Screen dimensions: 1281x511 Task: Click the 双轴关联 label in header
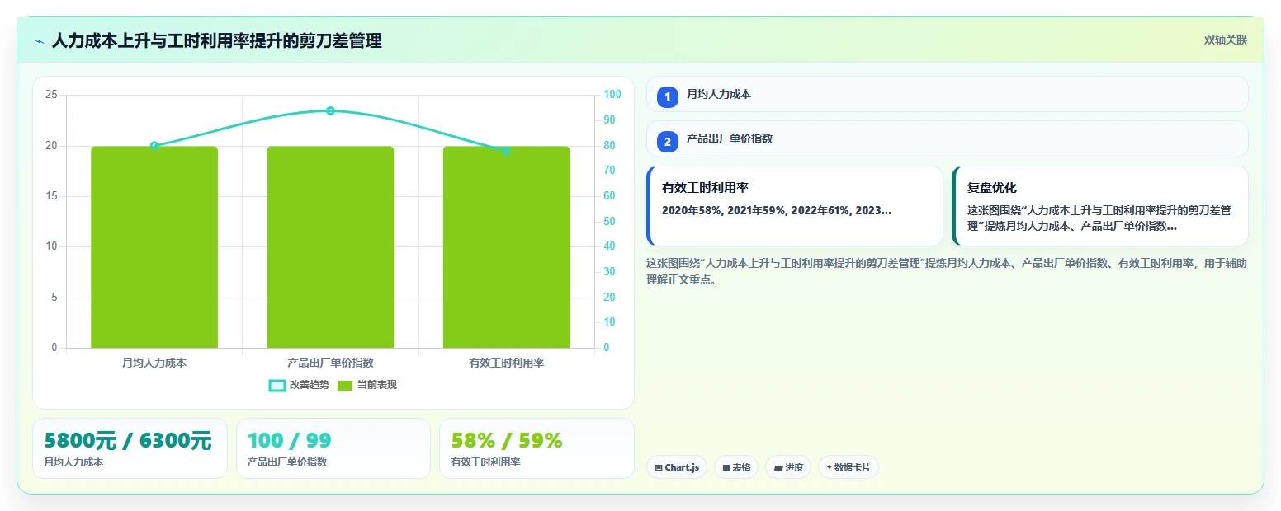(1225, 40)
